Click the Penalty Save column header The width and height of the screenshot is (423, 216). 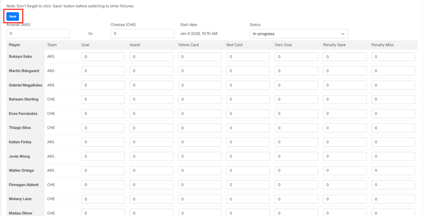click(x=334, y=45)
